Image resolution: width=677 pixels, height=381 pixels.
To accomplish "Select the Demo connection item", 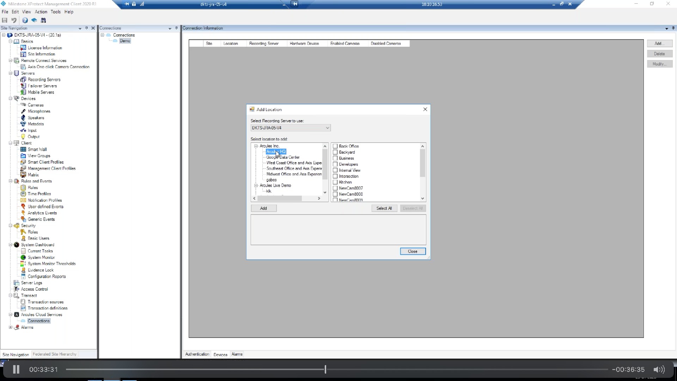I will (125, 41).
